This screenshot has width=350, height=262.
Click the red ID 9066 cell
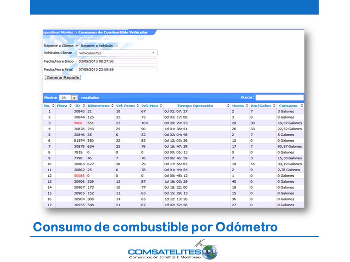click(78, 123)
